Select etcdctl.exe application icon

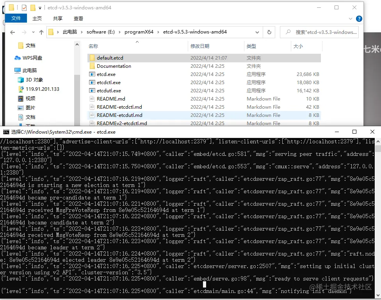pyautogui.click(x=92, y=83)
